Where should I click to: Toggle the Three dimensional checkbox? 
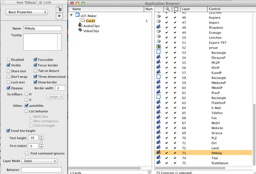(x=35, y=77)
